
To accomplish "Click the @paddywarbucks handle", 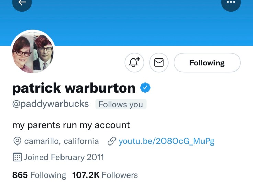I will click(51, 104).
